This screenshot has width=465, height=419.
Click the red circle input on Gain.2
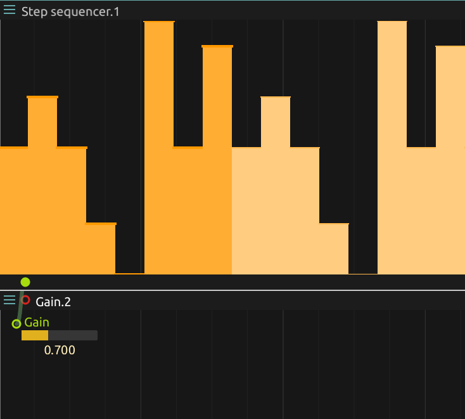pos(26,300)
